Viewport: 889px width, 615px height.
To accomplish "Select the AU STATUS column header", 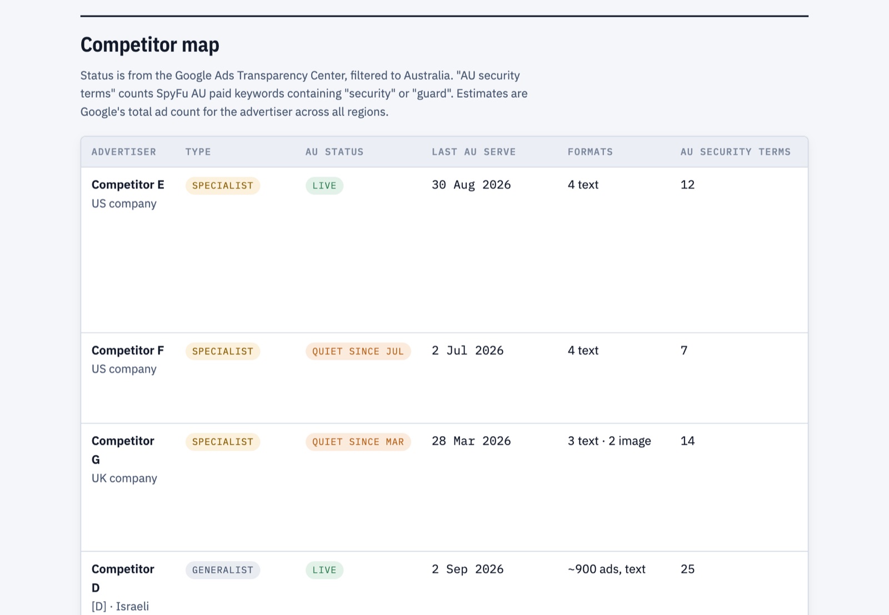I will tap(334, 152).
